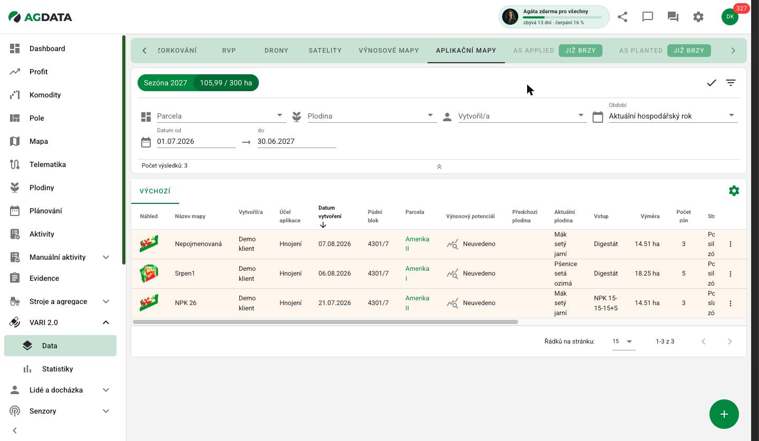This screenshot has height=441, width=759.
Task: Open row menu for Srpen1 map
Action: click(731, 273)
